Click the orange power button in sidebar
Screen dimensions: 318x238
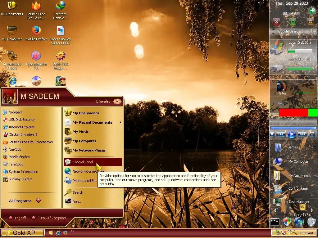(310, 21)
